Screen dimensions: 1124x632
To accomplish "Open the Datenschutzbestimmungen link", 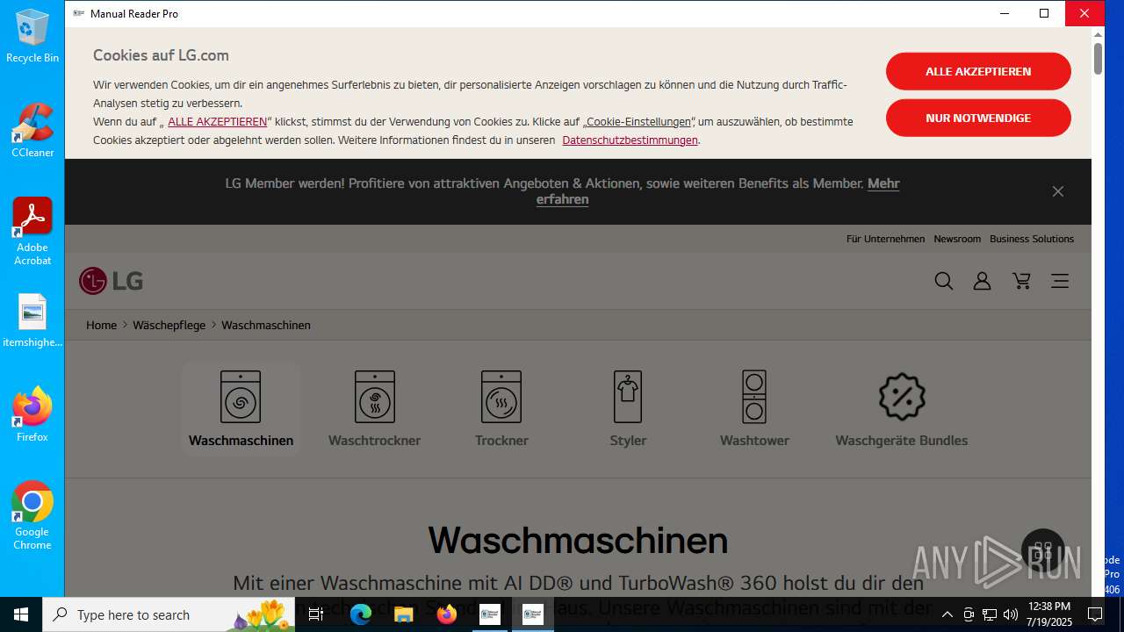I will click(x=630, y=140).
